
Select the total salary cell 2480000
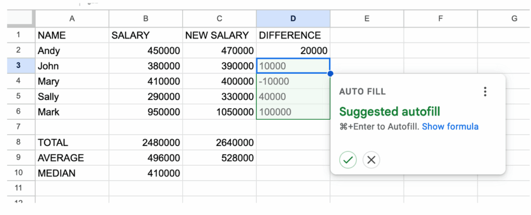(x=146, y=142)
